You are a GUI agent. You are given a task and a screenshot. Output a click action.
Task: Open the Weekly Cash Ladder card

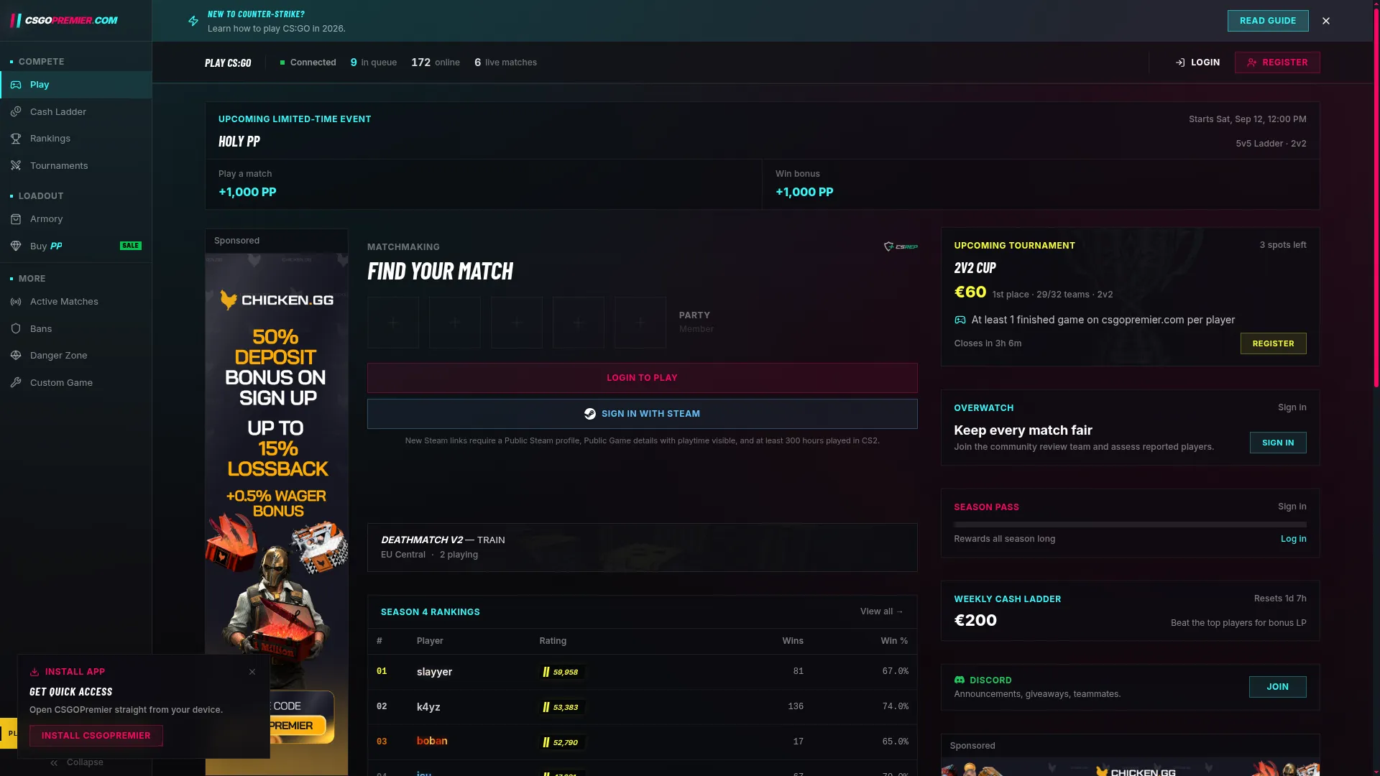point(1130,611)
